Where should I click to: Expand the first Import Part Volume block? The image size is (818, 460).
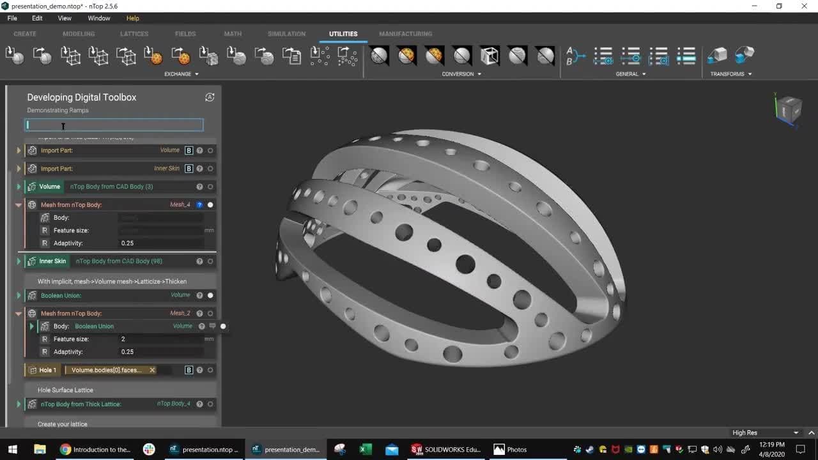pos(19,150)
